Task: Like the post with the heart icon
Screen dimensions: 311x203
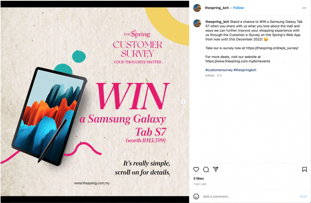Action: coord(196,169)
